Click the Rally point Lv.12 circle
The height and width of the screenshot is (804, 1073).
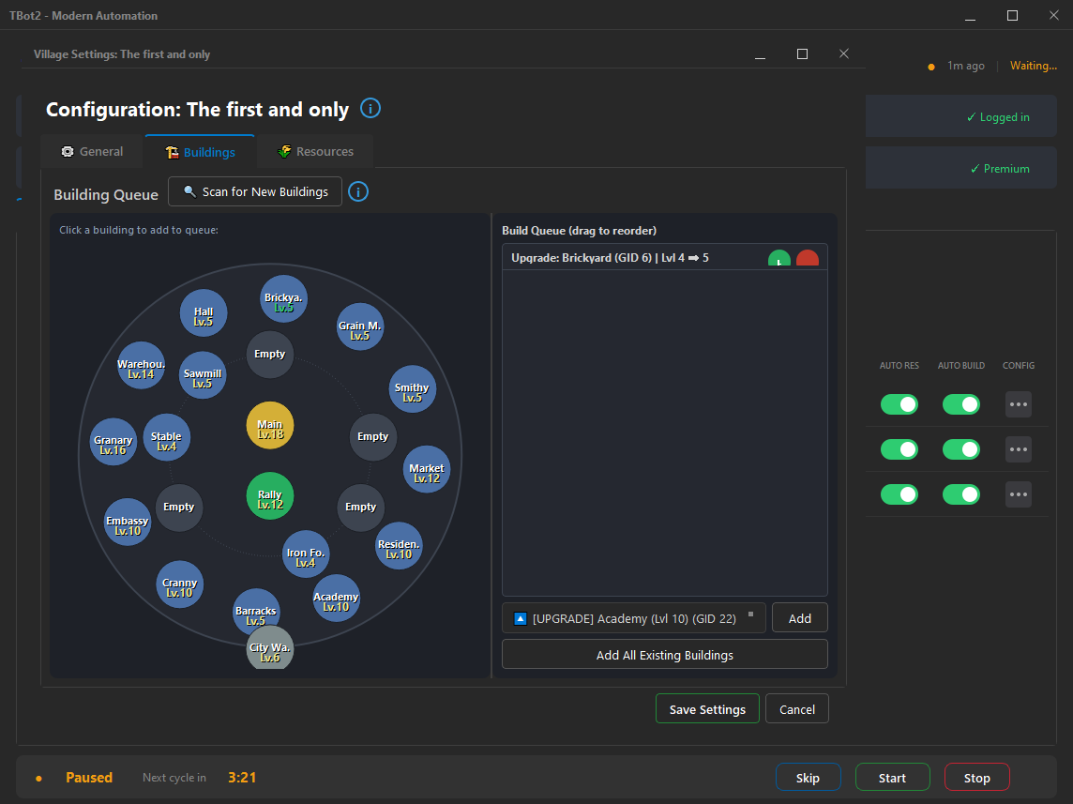(x=270, y=497)
